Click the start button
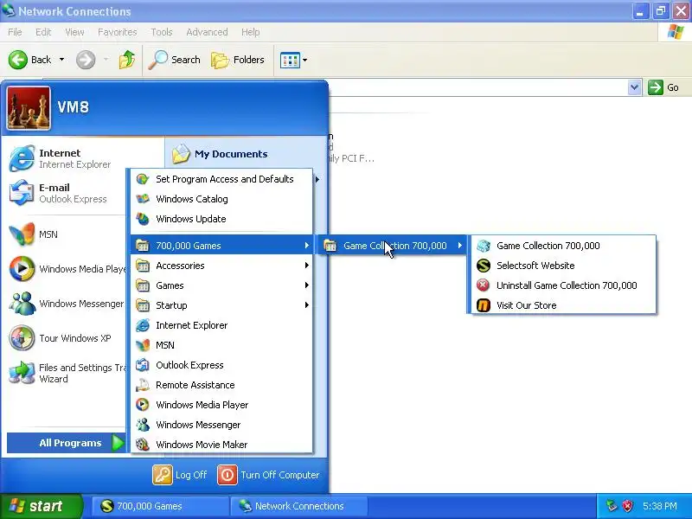The width and height of the screenshot is (692, 519). click(x=42, y=506)
